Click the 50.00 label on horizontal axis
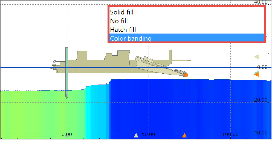Viewport: 272px width, 141px height. coord(148,134)
